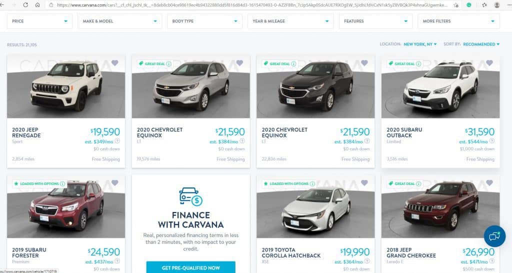Favorite the 2020 Jeep Renegade with heart icon
The height and width of the screenshot is (273, 512).
pyautogui.click(x=114, y=62)
